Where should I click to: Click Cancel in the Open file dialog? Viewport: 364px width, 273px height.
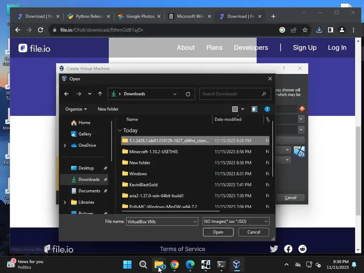[253, 232]
